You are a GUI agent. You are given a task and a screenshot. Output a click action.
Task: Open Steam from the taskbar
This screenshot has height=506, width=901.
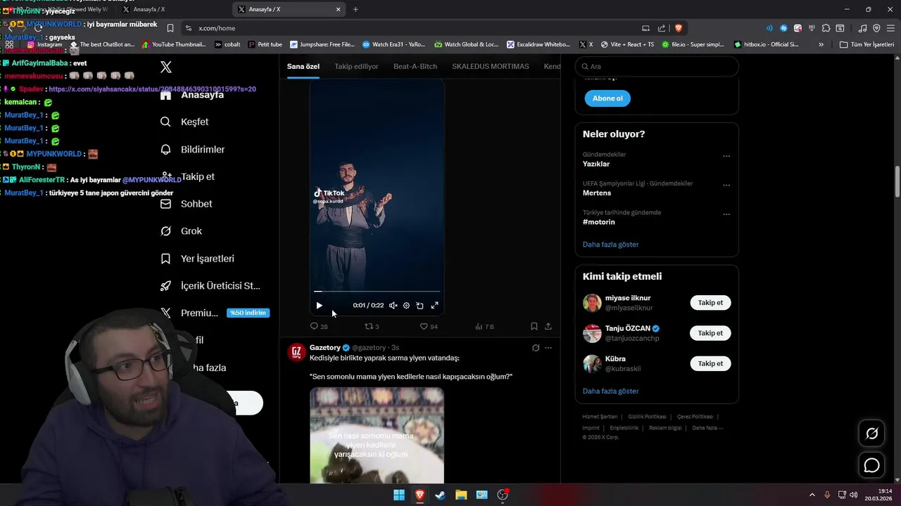(440, 495)
